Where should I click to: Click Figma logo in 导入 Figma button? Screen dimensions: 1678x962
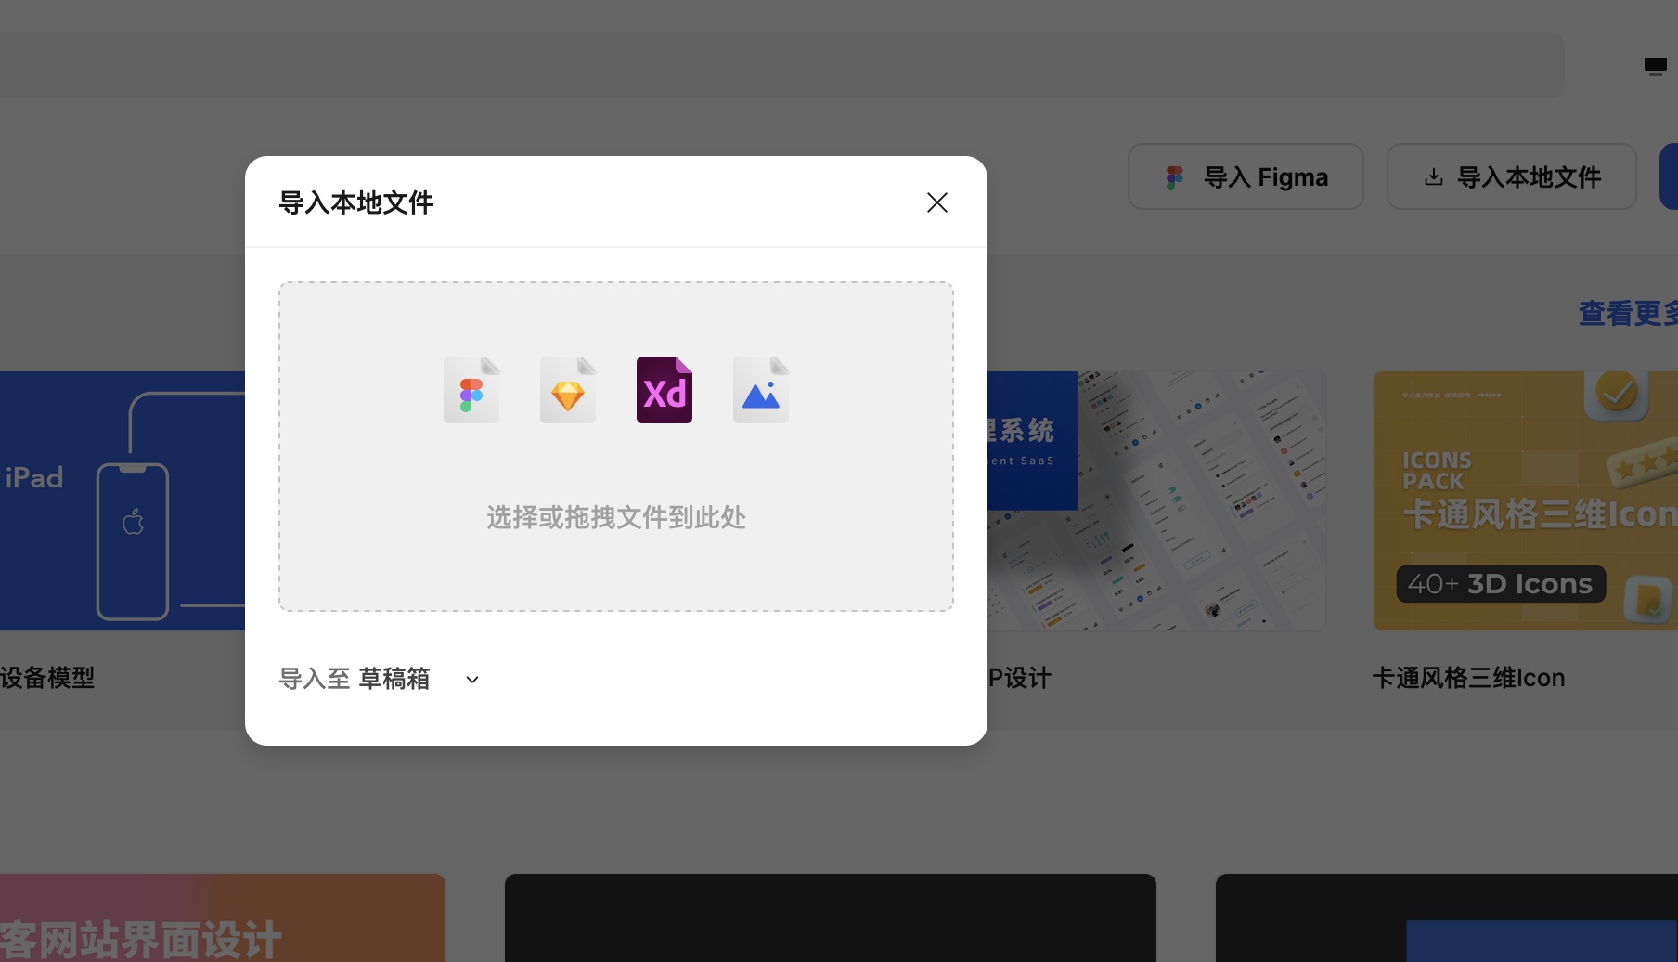point(1175,177)
